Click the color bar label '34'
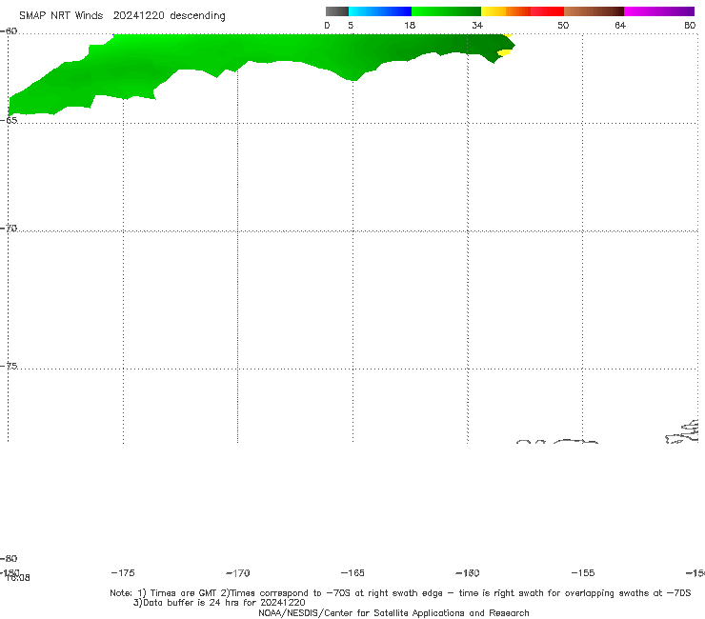Screen dimensions: 705x619 pos(477,25)
